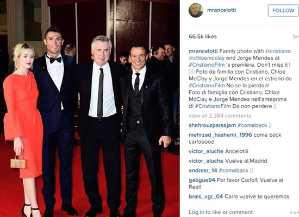Open mrancelotti username in header
Image resolution: width=299 pixels, height=217 pixels.
coord(222,10)
